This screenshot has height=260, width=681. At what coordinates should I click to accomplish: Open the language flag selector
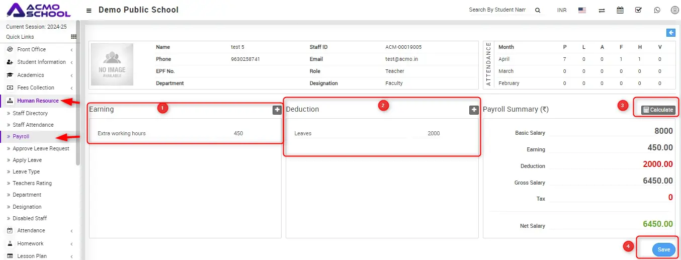(x=582, y=10)
